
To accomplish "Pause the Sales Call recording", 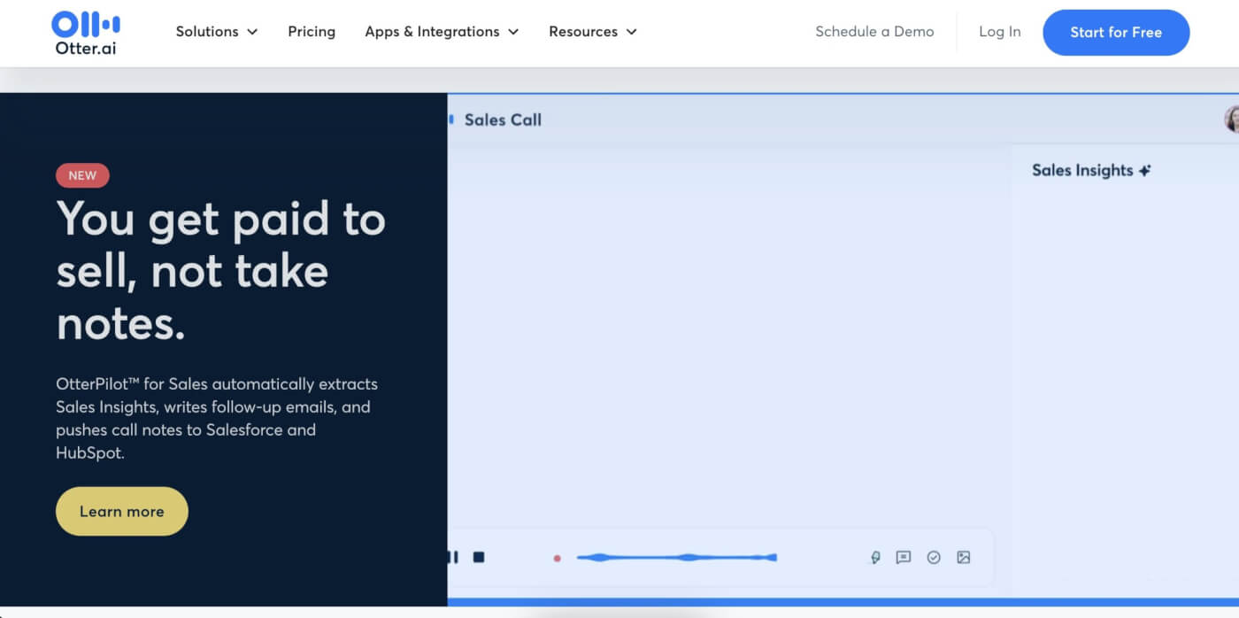I will click(x=450, y=557).
